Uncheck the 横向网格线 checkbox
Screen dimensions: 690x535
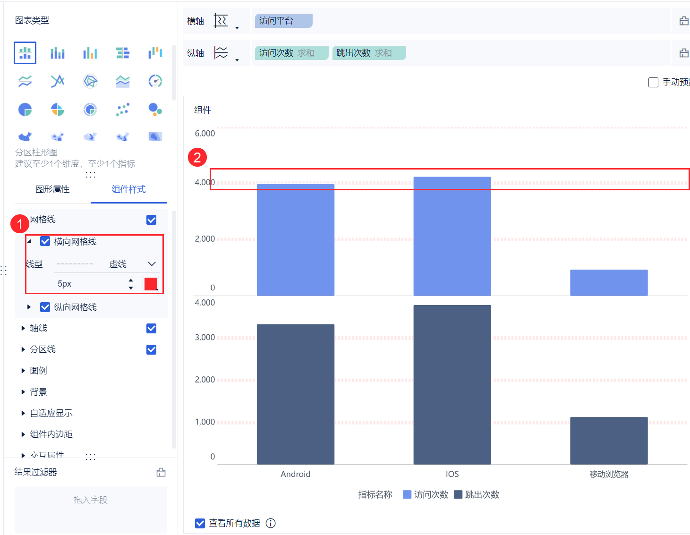click(x=45, y=241)
